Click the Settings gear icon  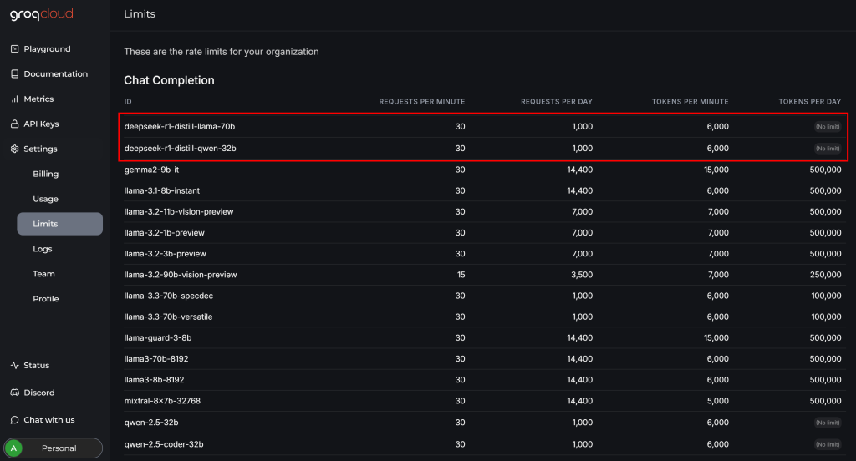(15, 149)
